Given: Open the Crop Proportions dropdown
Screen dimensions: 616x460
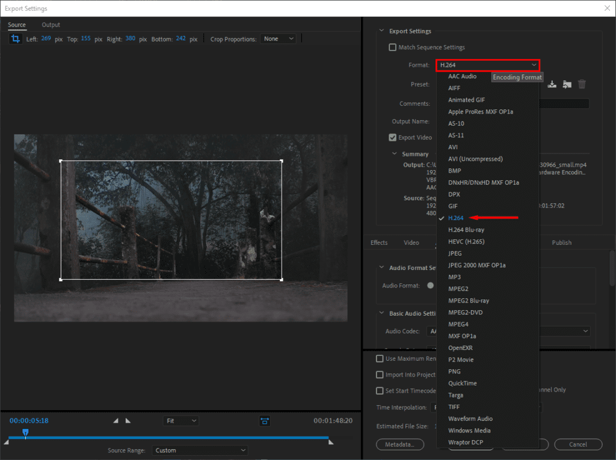Looking at the screenshot, I should coord(279,39).
